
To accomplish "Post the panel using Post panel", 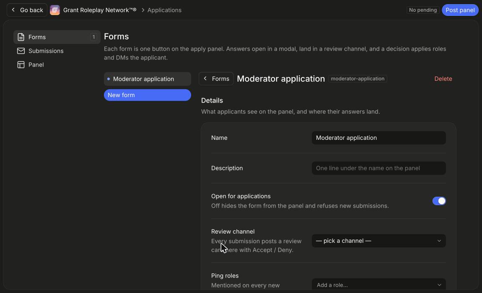I will point(460,10).
